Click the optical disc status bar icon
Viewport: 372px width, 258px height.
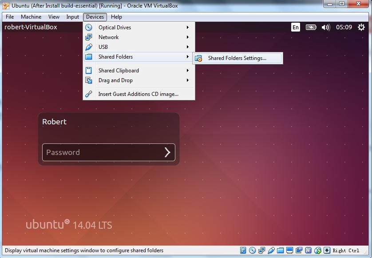click(253, 250)
